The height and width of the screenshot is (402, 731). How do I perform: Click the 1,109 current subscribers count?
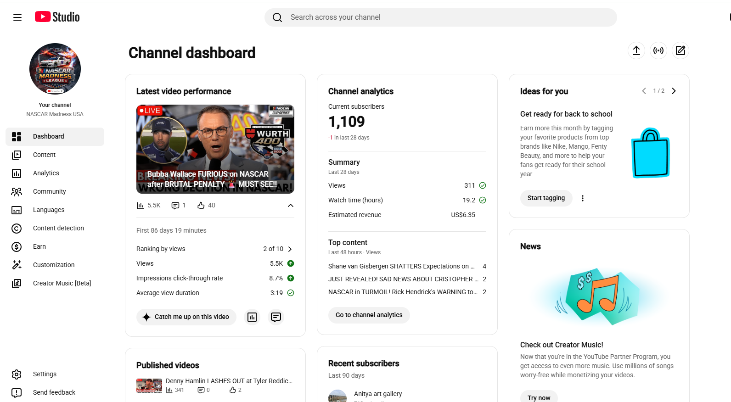pyautogui.click(x=347, y=122)
